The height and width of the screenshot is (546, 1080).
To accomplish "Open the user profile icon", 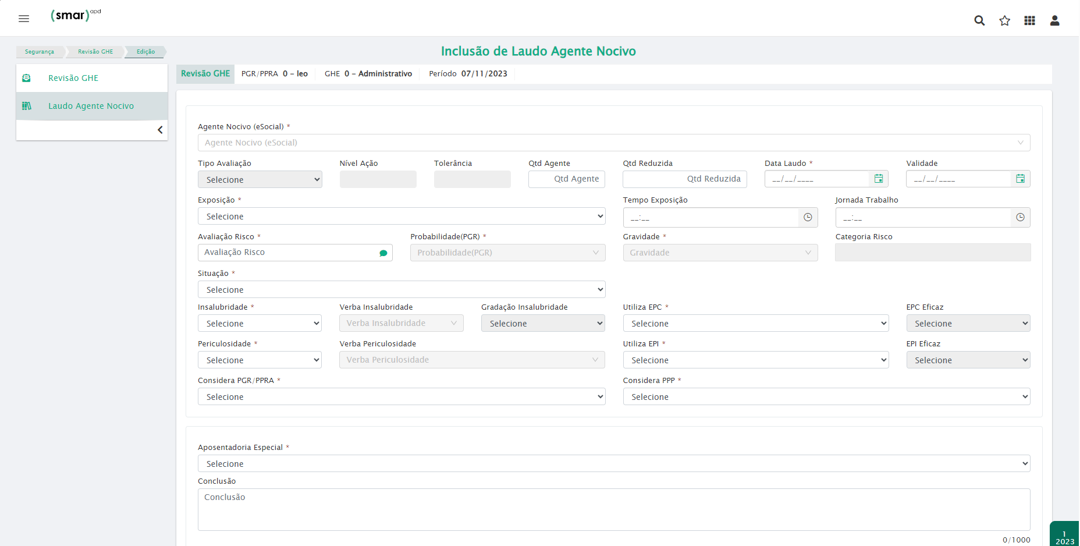I will [x=1054, y=20].
